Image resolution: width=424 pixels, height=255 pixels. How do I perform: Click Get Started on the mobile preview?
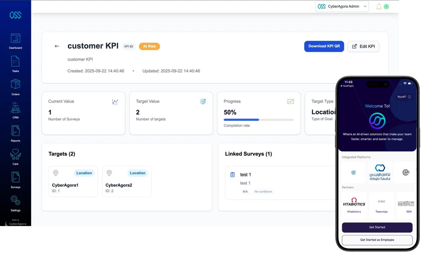tap(377, 227)
